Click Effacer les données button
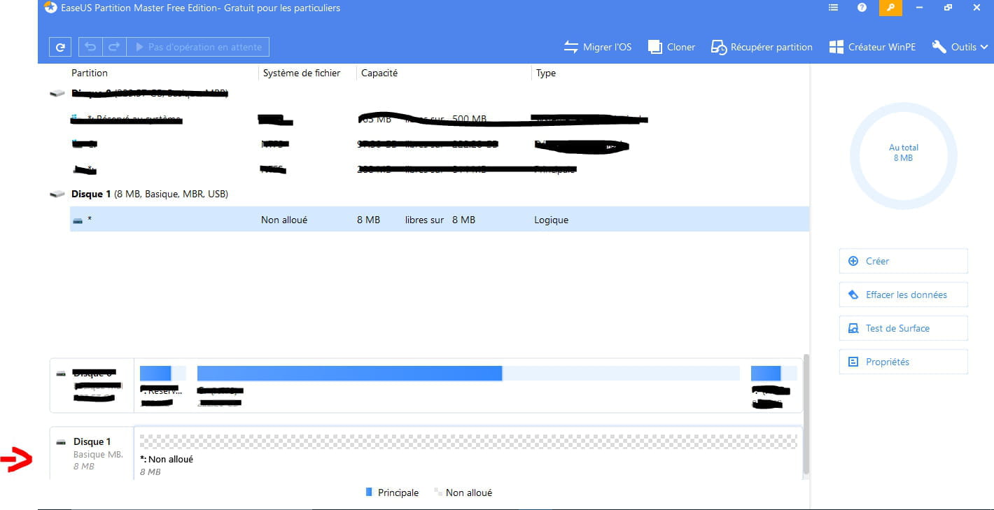This screenshot has height=510, width=994. 903,295
